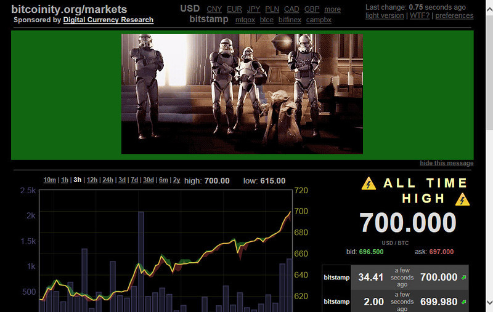Click the ask value 697.000
This screenshot has height=312, width=493.
click(x=441, y=252)
